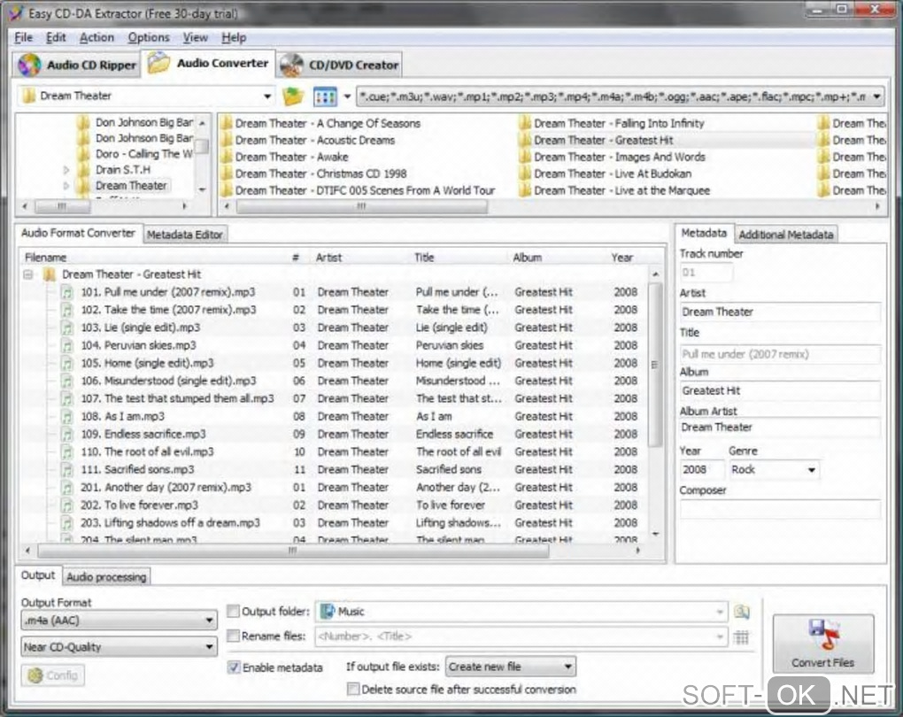Open the File menu
The height and width of the screenshot is (717, 903).
[24, 37]
